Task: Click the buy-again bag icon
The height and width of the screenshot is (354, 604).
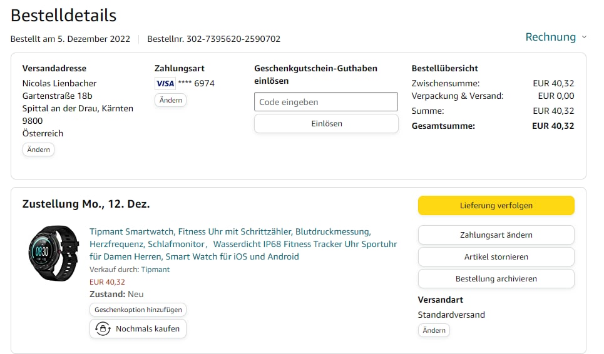Action: point(102,329)
